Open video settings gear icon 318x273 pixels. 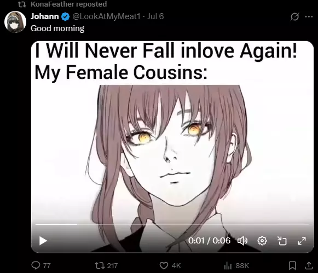[x=262, y=241]
